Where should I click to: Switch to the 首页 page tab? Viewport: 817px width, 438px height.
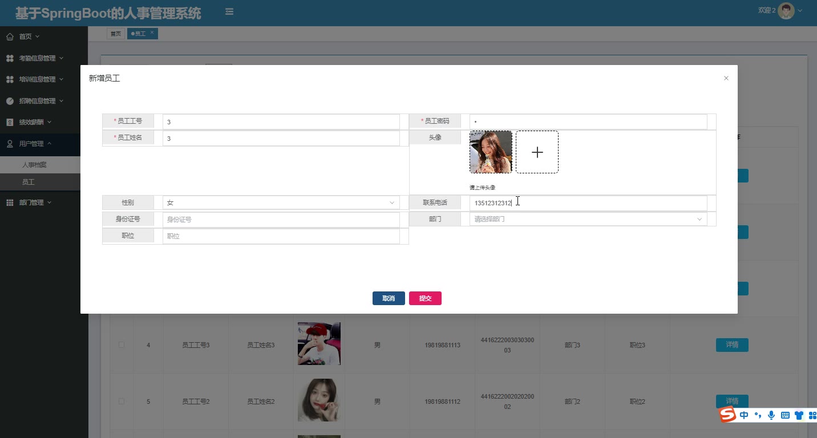116,34
